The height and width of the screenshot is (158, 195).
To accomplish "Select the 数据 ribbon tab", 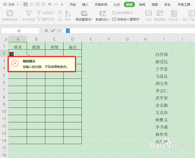I will coord(129,5).
